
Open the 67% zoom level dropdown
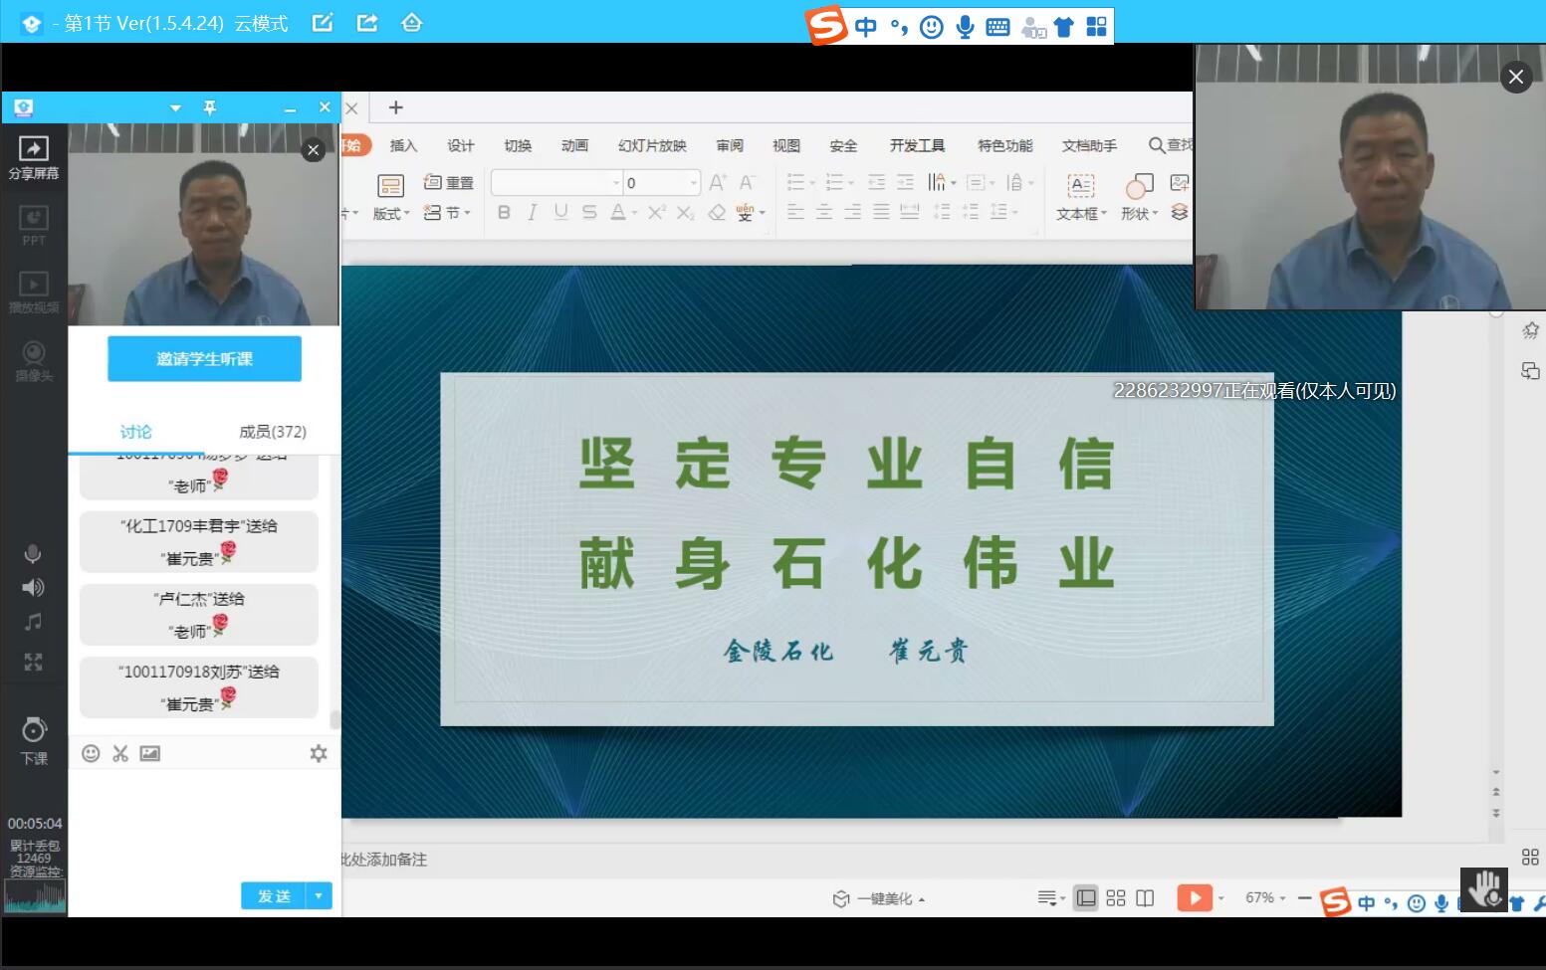[x=1265, y=897]
